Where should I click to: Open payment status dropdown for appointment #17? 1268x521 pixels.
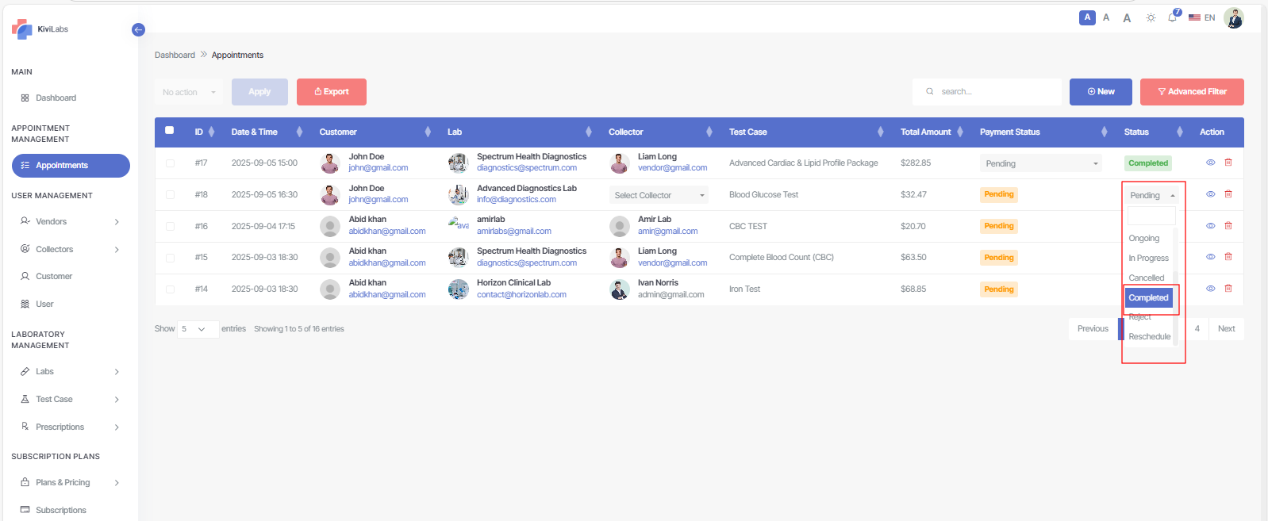pos(1040,163)
